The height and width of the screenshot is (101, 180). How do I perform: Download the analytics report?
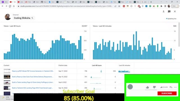[164, 12]
